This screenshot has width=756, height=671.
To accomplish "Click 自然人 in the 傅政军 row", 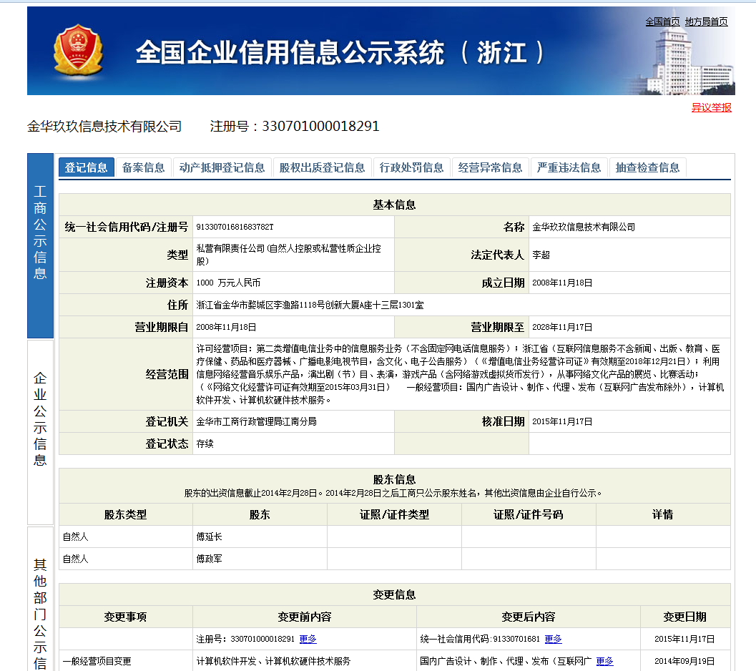I will point(76,559).
